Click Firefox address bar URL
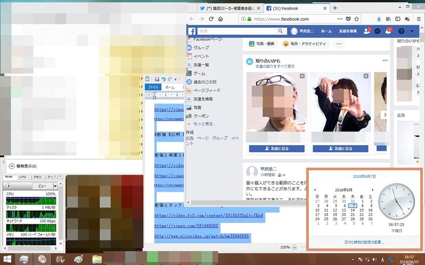 pyautogui.click(x=282, y=19)
